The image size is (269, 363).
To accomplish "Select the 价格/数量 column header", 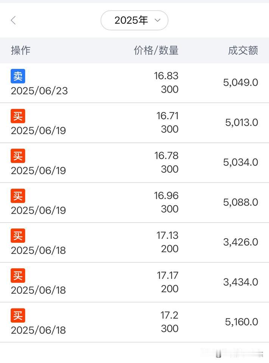I will point(156,50).
